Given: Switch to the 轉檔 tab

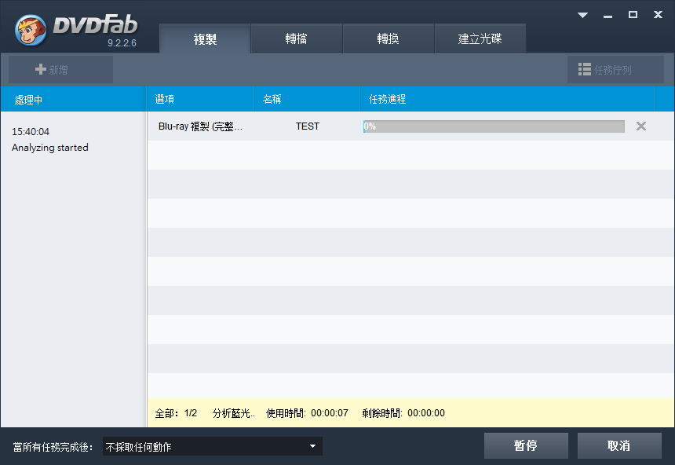Looking at the screenshot, I should (297, 39).
